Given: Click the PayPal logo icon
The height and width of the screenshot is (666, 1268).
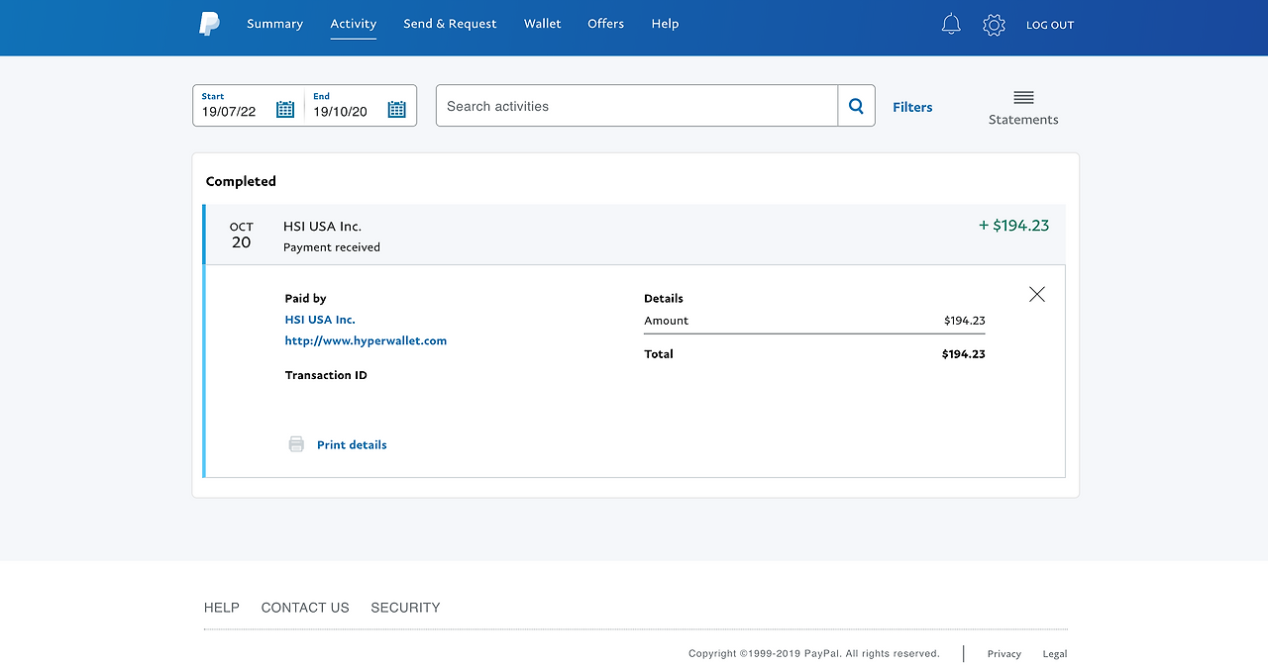Looking at the screenshot, I should click(209, 24).
